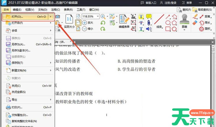Open the Edit (编辑) menu
Viewport: 216px width, 127px height.
point(17,10)
